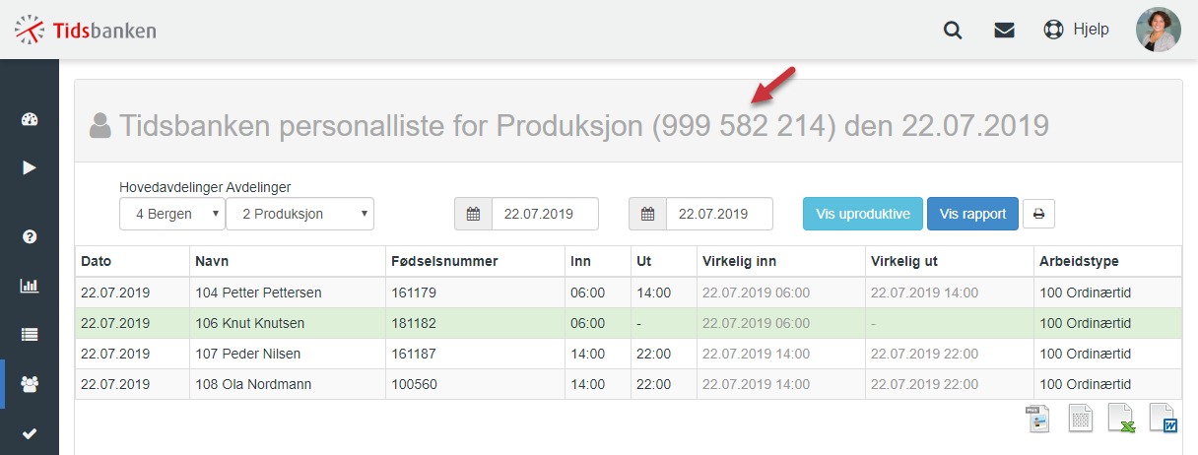
Task: Export the list as PNG image
Action: [1038, 419]
